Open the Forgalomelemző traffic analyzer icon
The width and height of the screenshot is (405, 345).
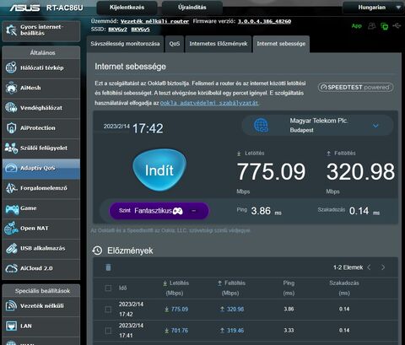pyautogui.click(x=11, y=188)
